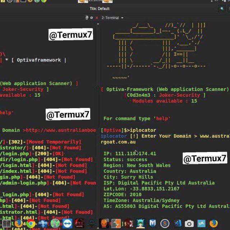Open Visual Studio Code in the dock
The height and width of the screenshot is (230, 230).
tap(178, 224)
